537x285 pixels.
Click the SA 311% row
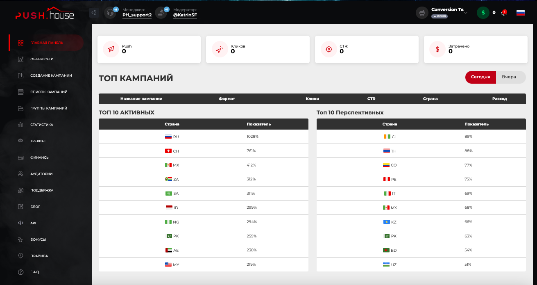[204, 194]
